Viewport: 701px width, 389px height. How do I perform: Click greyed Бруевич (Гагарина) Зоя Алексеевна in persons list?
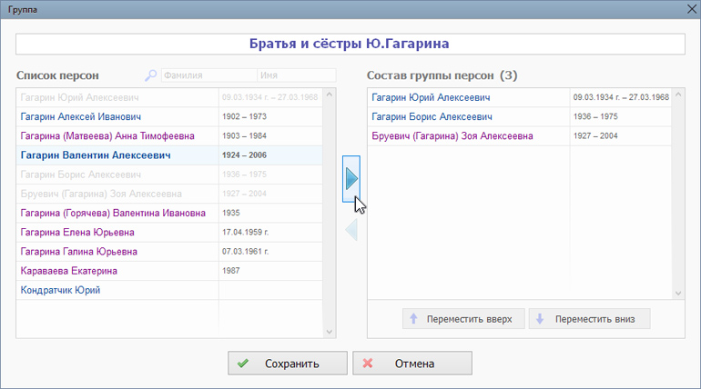click(169, 194)
